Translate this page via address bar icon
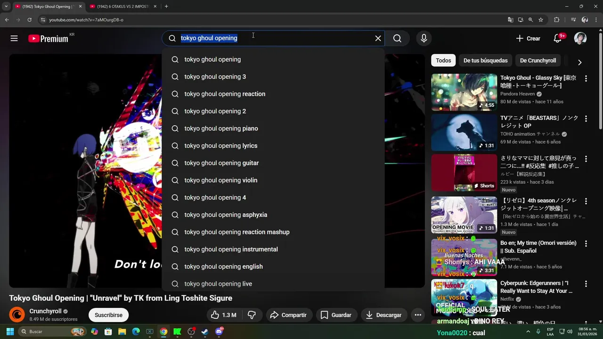The image size is (603, 339). click(510, 20)
